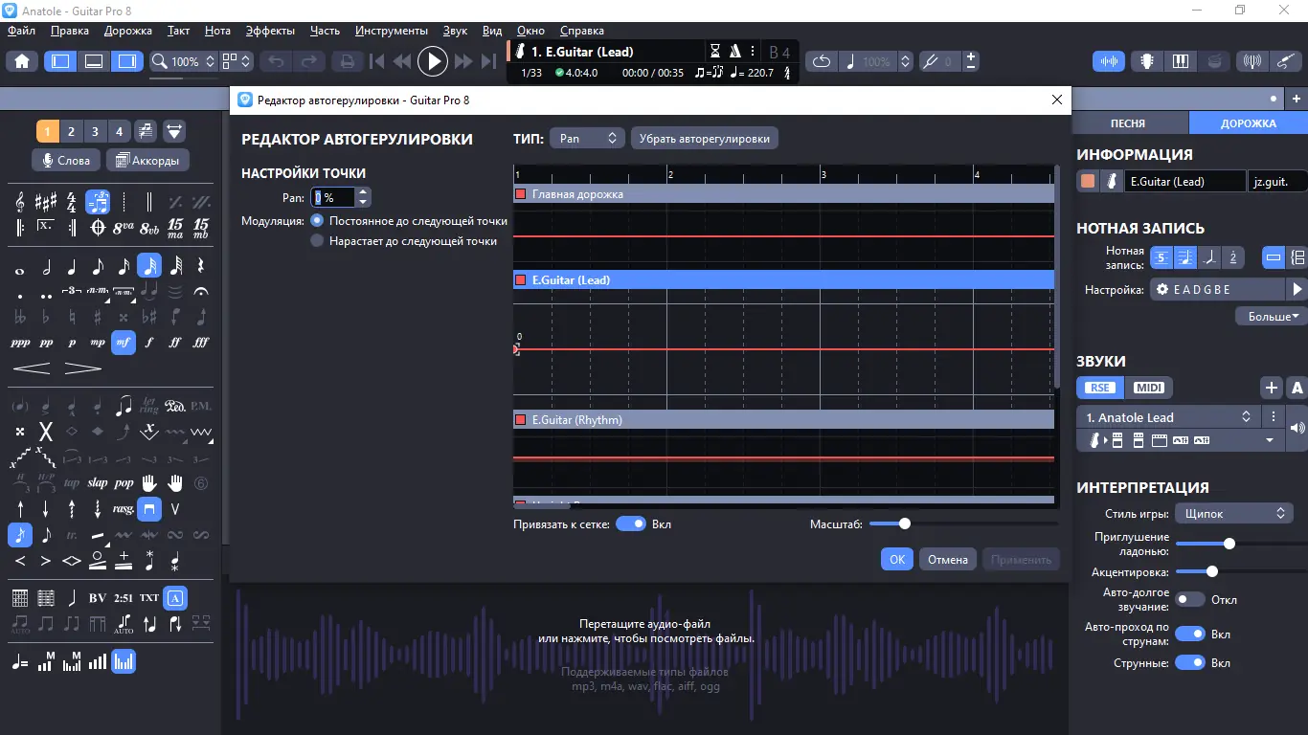
Task: Click the speaker icon beside Anatole Lead
Action: tap(1297, 428)
